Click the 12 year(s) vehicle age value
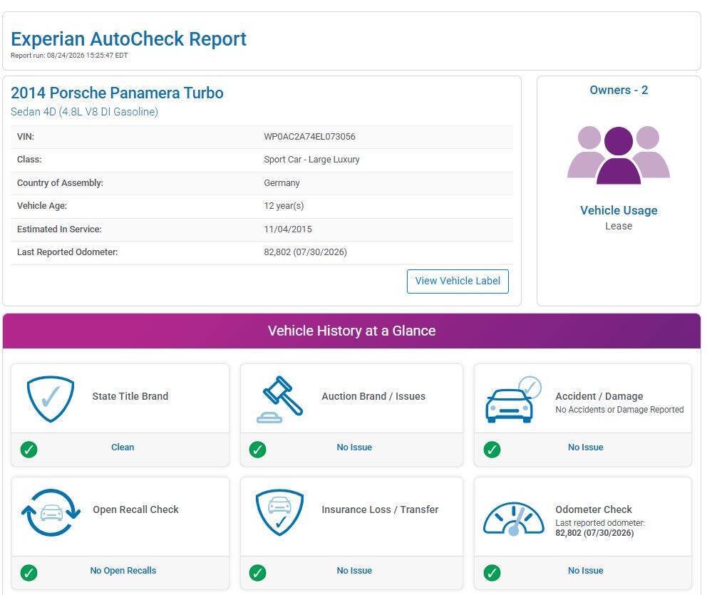This screenshot has height=595, width=707. click(x=284, y=206)
